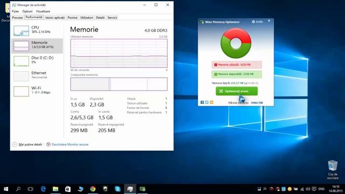The width and height of the screenshot is (345, 194).
Task: Click the Monitor resurse gauge icon
Action: (x=49, y=144)
